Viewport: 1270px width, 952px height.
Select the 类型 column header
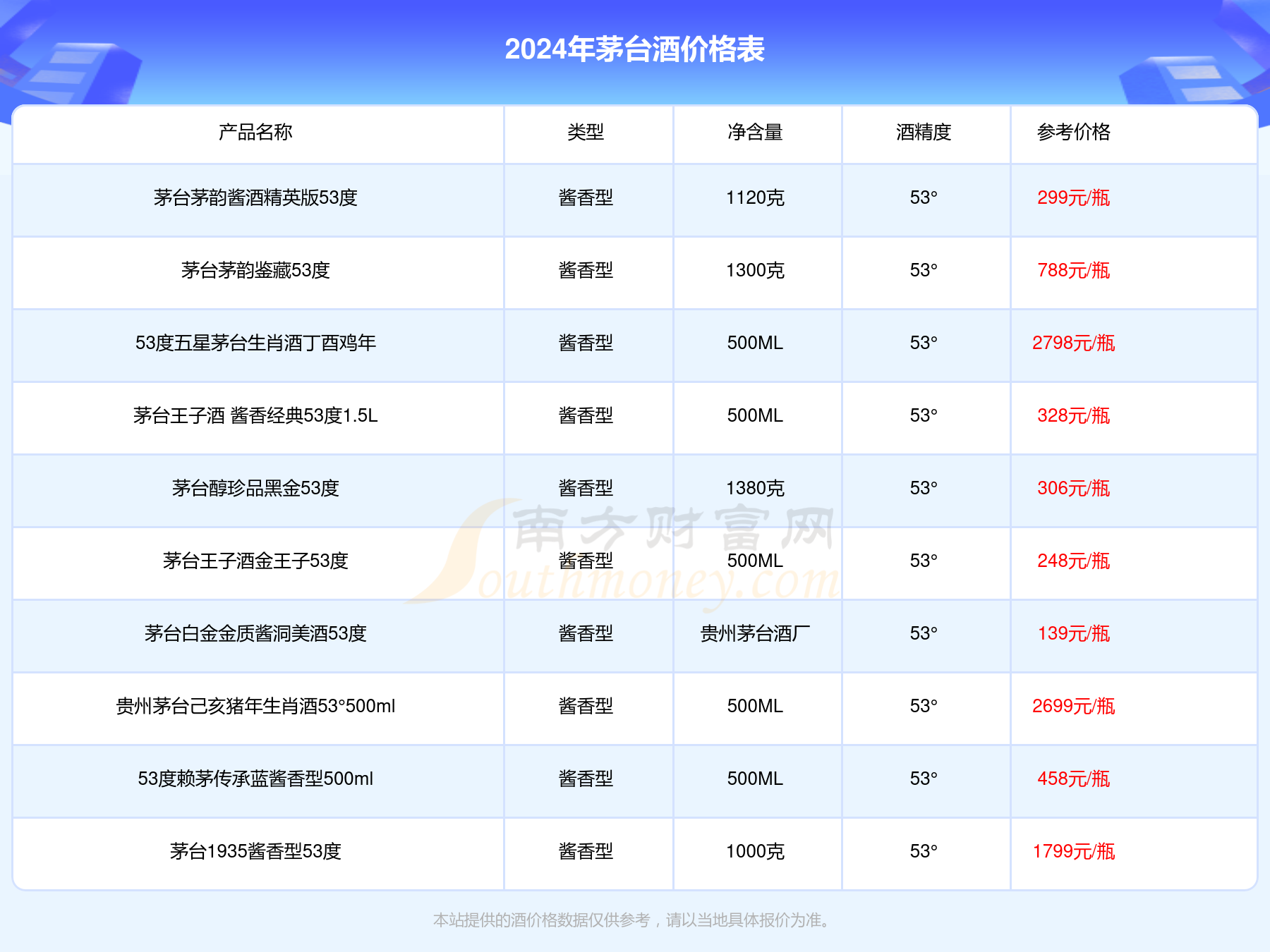(586, 132)
